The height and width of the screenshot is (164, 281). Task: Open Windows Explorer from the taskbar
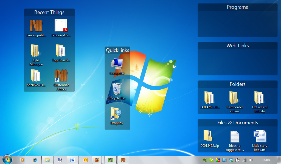[47, 160]
